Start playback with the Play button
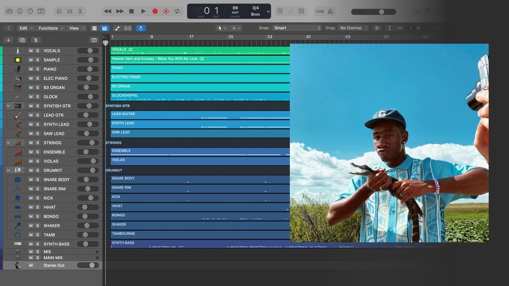Image resolution: width=509 pixels, height=286 pixels. pyautogui.click(x=143, y=12)
